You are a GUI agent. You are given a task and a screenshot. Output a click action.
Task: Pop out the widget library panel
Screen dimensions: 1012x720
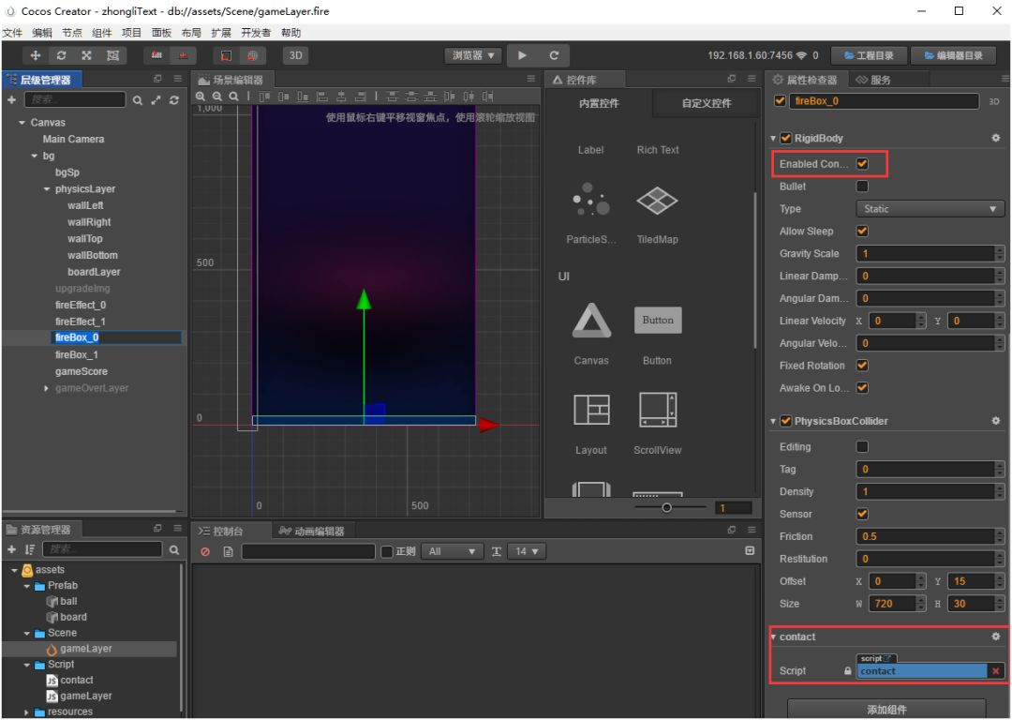pos(731,79)
